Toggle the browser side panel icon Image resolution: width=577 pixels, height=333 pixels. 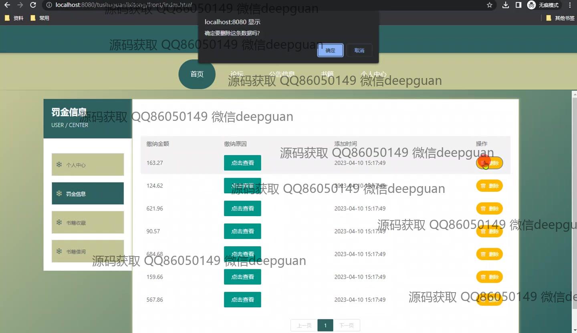point(518,5)
